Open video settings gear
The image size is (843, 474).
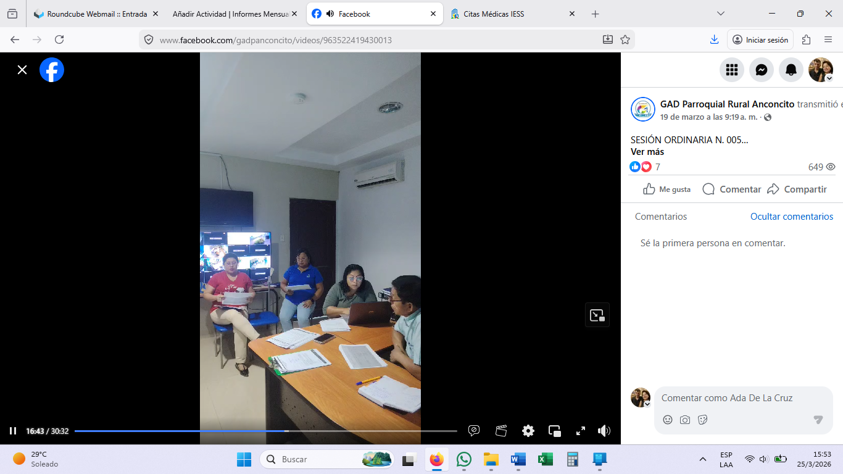(x=528, y=431)
